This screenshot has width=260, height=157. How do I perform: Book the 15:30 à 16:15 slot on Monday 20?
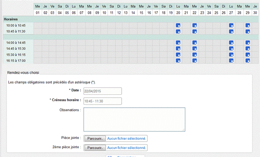pyautogui.click(x=178, y=54)
